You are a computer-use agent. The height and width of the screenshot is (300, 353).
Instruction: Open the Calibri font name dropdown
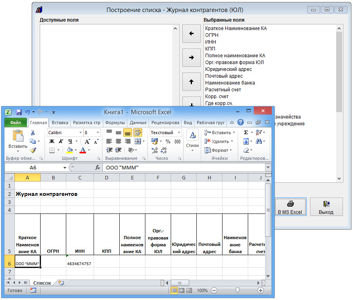(80, 133)
